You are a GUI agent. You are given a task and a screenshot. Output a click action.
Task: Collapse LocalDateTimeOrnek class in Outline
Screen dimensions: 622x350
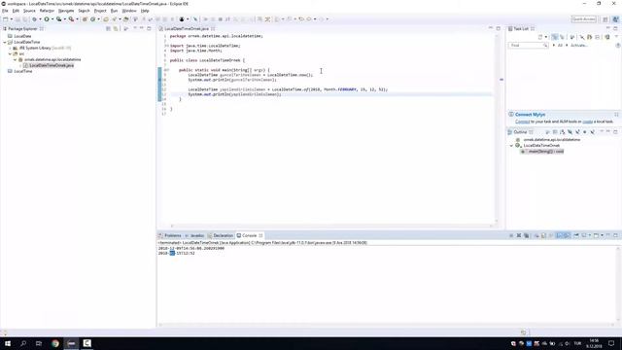(x=512, y=146)
